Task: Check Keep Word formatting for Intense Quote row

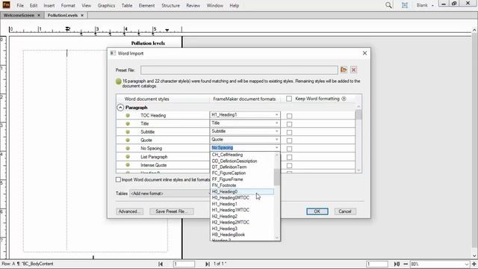Action: (289, 165)
